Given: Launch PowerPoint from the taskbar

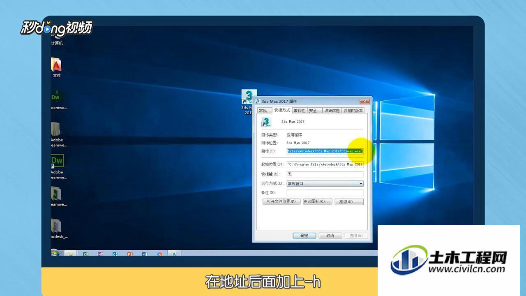Looking at the screenshot, I should pos(130,254).
